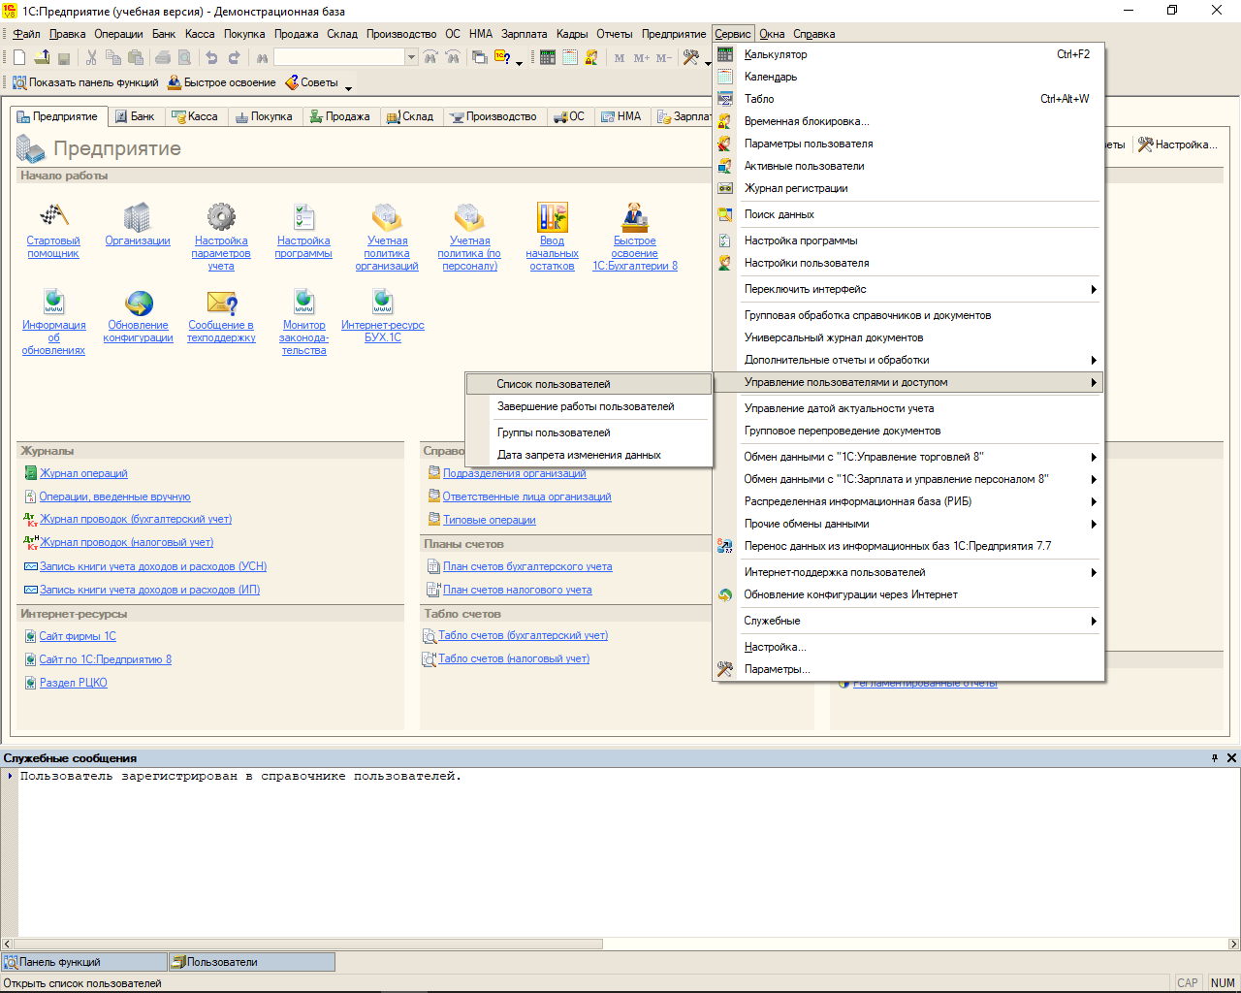
Task: Click the horizontal scrollbar in messages panel
Action: pos(310,944)
